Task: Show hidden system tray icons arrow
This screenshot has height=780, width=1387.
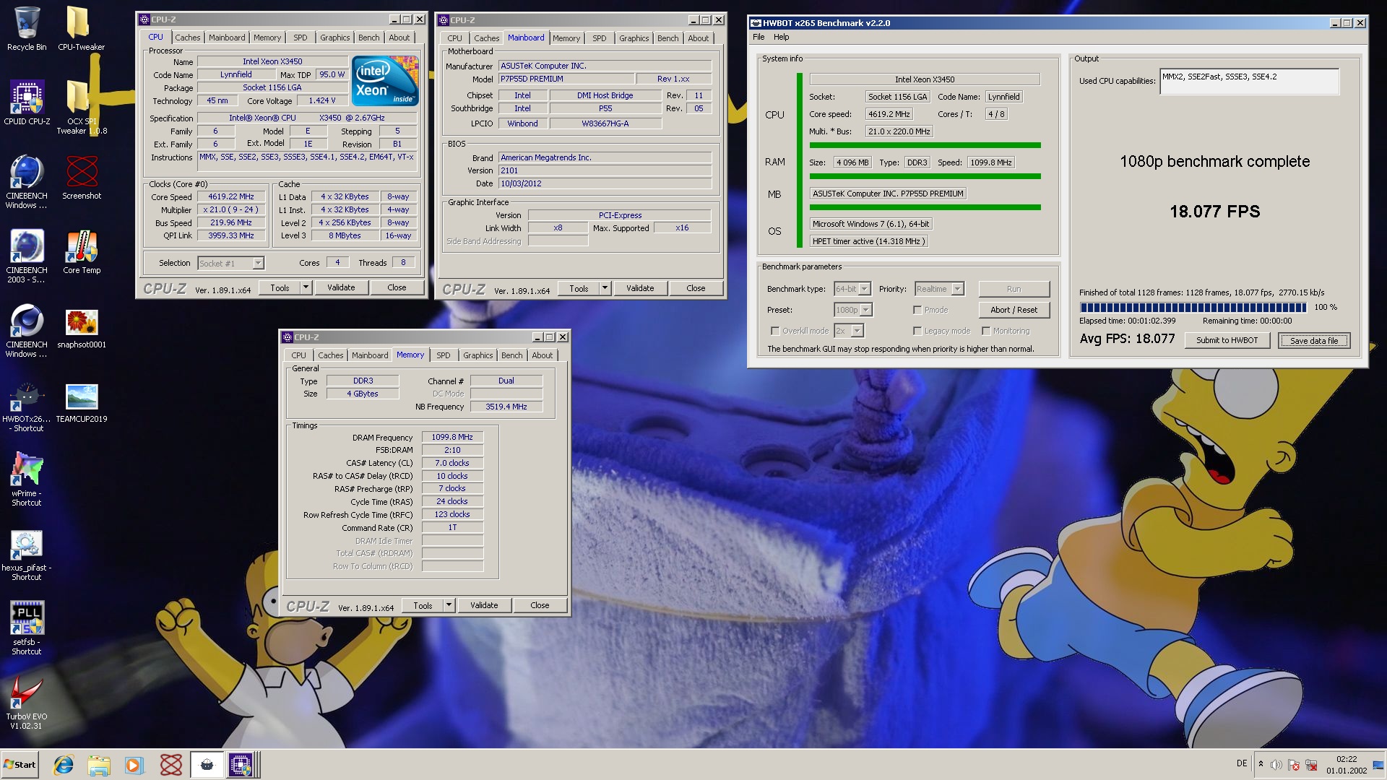Action: (1261, 764)
